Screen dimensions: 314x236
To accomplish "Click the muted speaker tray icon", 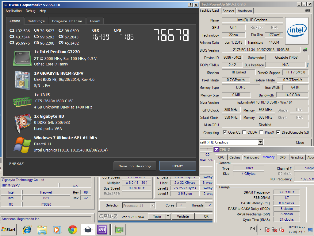I will (282, 229).
